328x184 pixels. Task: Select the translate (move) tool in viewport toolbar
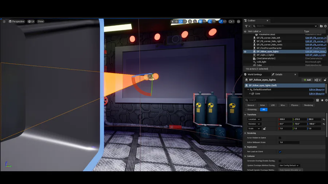[176, 21]
